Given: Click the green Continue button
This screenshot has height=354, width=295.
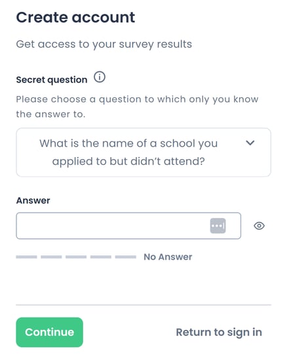Looking at the screenshot, I should tap(49, 332).
